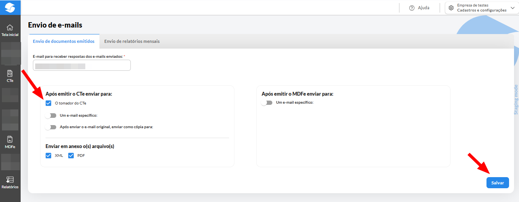Image resolution: width=519 pixels, height=202 pixels.
Task: Expand the Empresa de testes dropdown
Action: click(512, 8)
